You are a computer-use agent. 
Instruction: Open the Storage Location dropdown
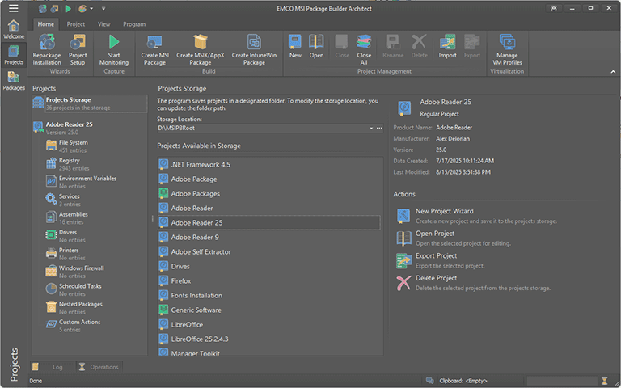pyautogui.click(x=371, y=129)
